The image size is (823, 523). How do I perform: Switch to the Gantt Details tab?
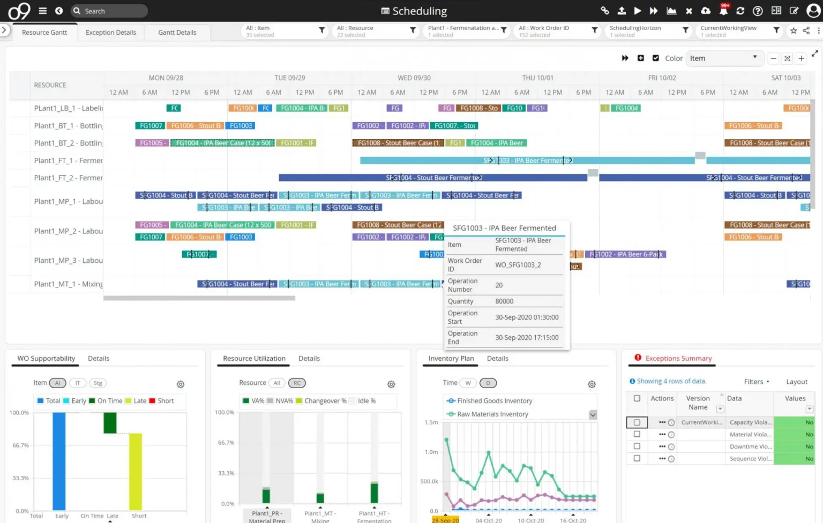(x=177, y=33)
